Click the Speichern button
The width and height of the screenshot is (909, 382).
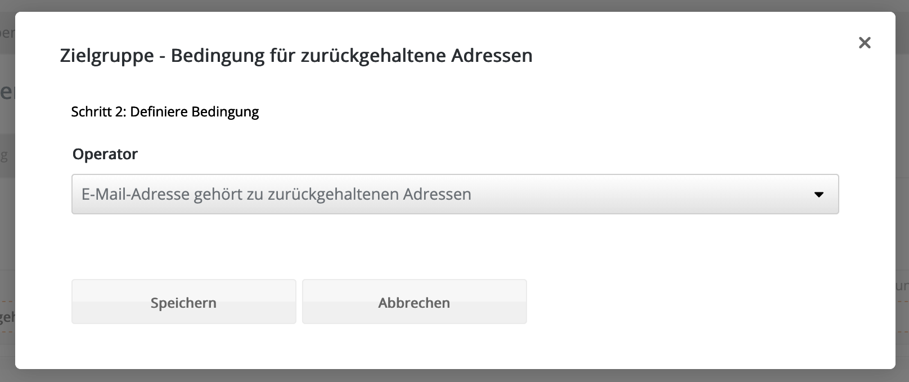click(183, 302)
